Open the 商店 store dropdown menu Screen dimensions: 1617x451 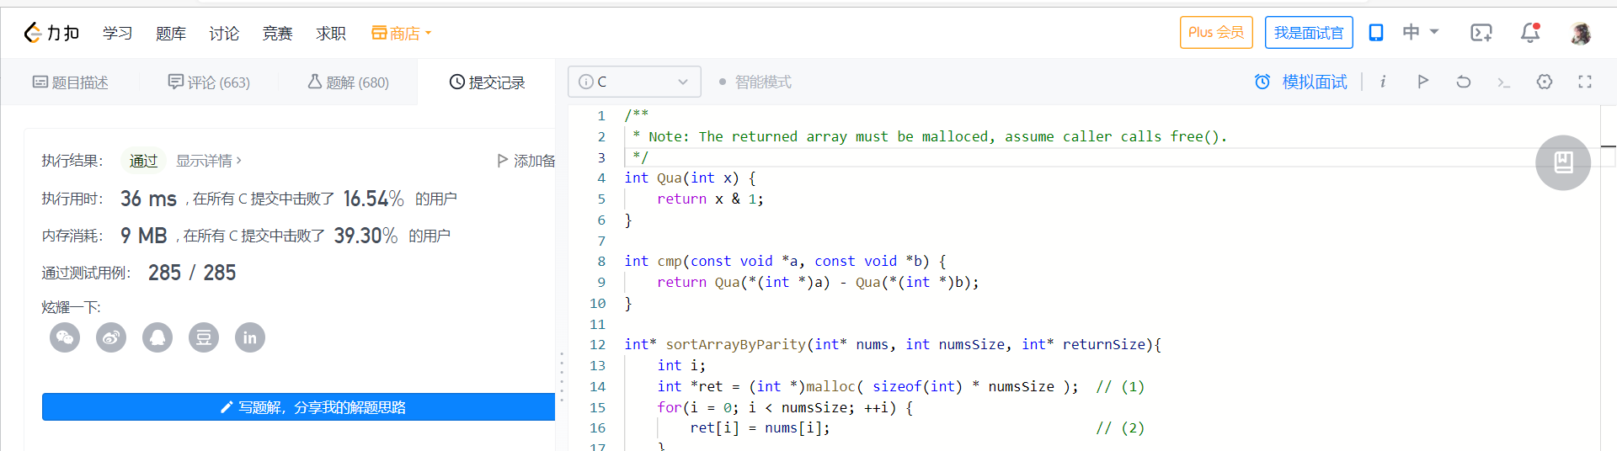(x=402, y=33)
